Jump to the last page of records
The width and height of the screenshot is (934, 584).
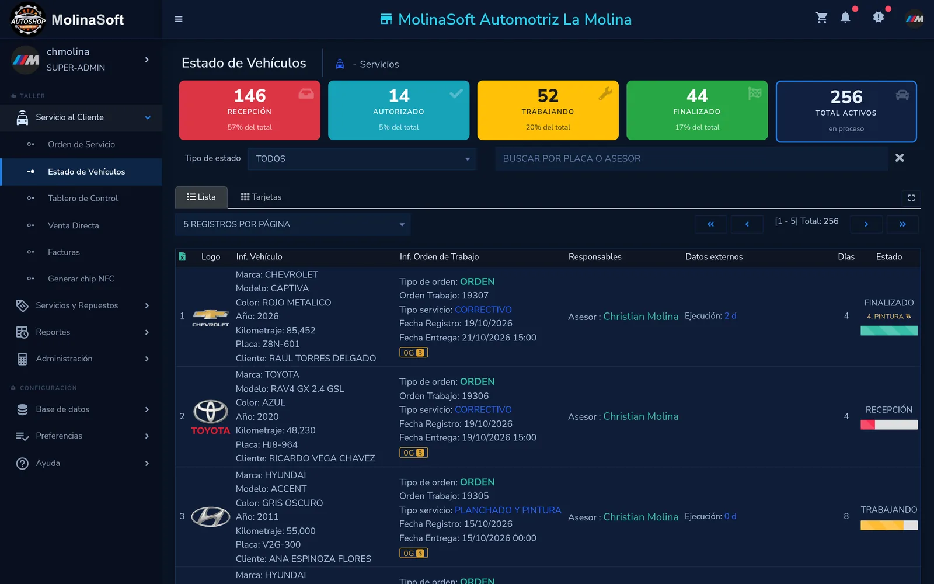[902, 224]
